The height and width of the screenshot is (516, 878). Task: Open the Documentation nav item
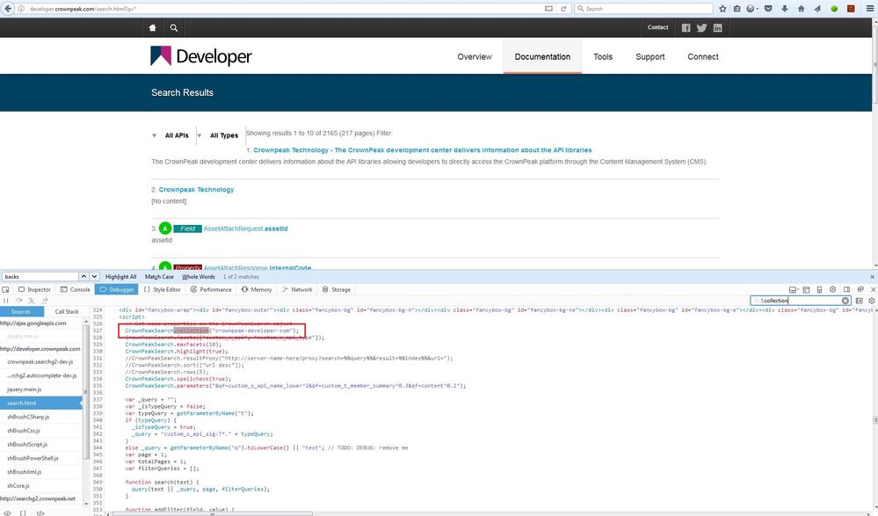pyautogui.click(x=542, y=56)
